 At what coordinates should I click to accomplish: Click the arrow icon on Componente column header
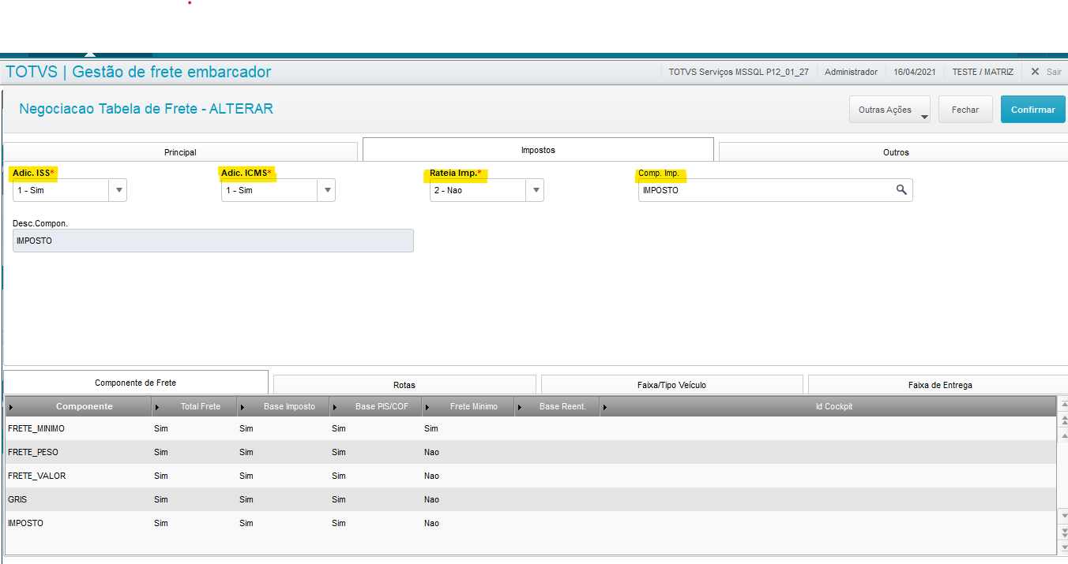11,407
